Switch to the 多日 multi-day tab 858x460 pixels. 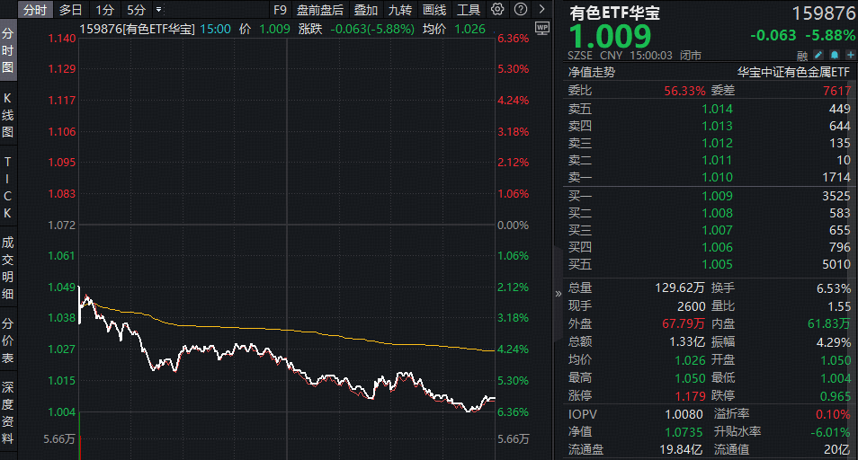tap(71, 10)
